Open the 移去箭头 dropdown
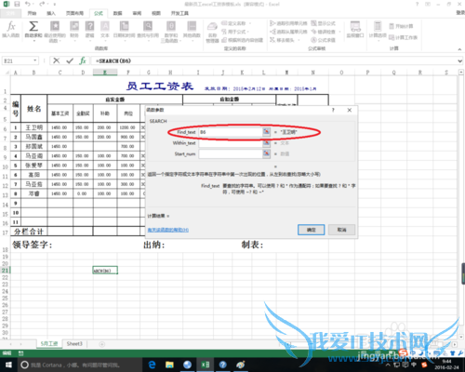This screenshot has width=465, height=372. pos(299,40)
